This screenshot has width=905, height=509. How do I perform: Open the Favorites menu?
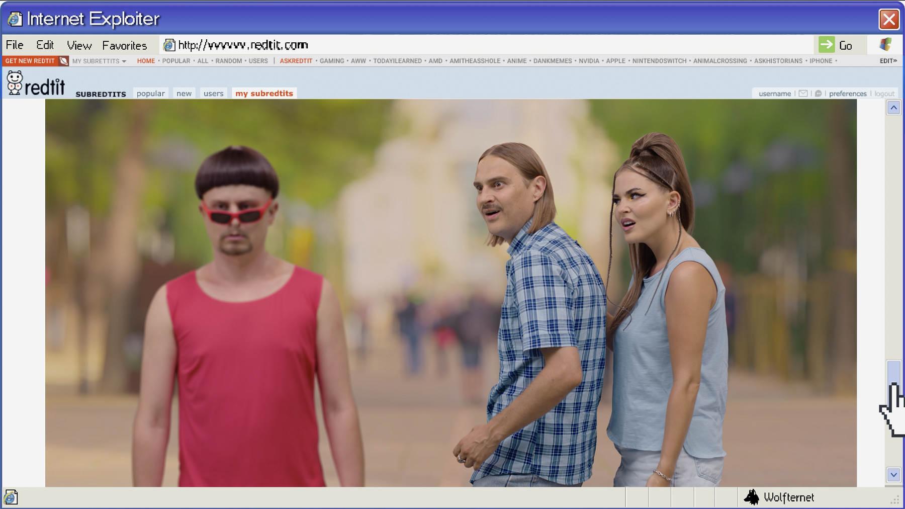124,45
